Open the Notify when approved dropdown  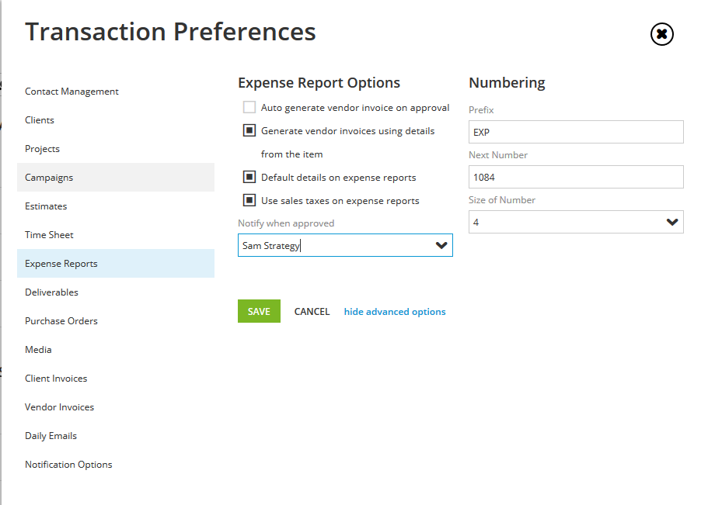[441, 245]
